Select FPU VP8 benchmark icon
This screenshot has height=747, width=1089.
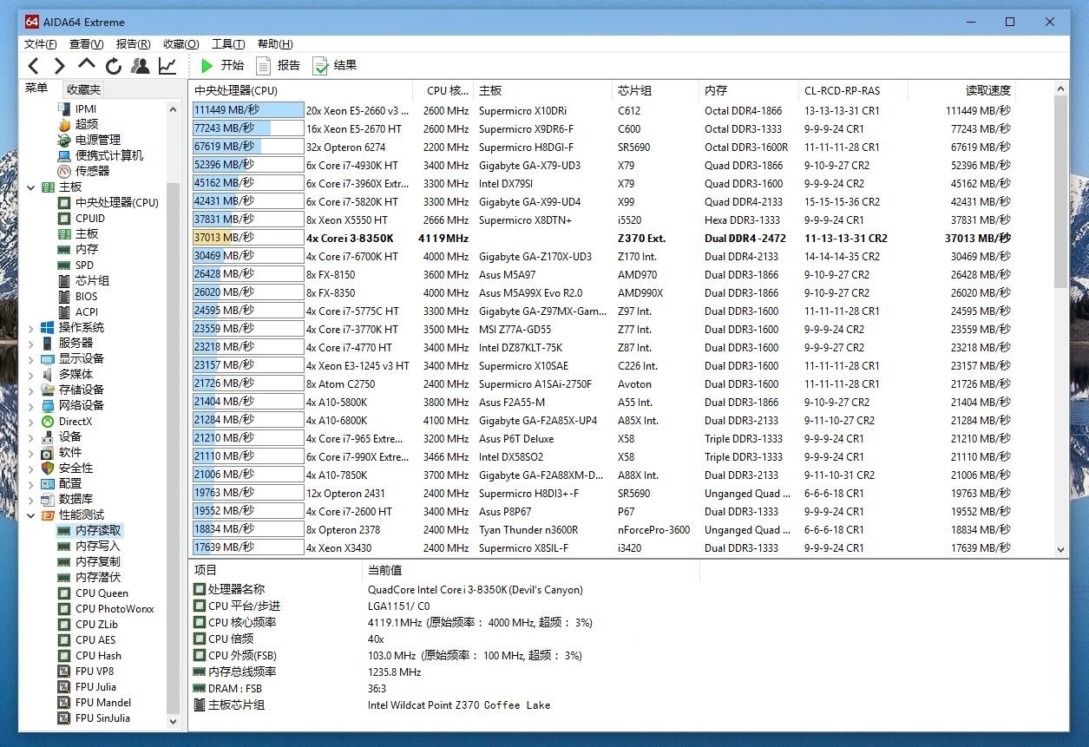coord(64,671)
